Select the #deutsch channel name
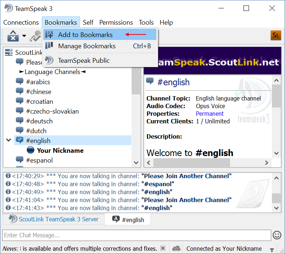The width and height of the screenshot is (285, 254). [39, 121]
